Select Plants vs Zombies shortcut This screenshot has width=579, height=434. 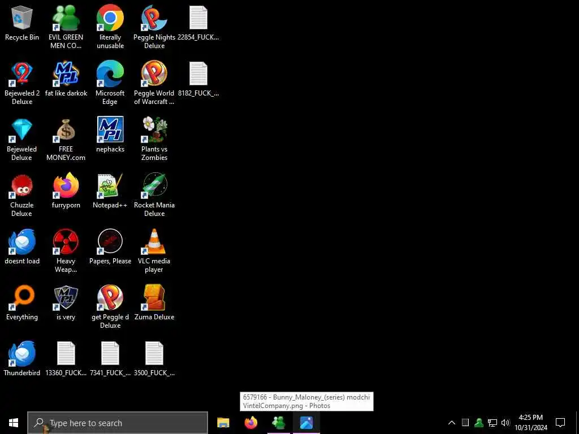(x=154, y=140)
